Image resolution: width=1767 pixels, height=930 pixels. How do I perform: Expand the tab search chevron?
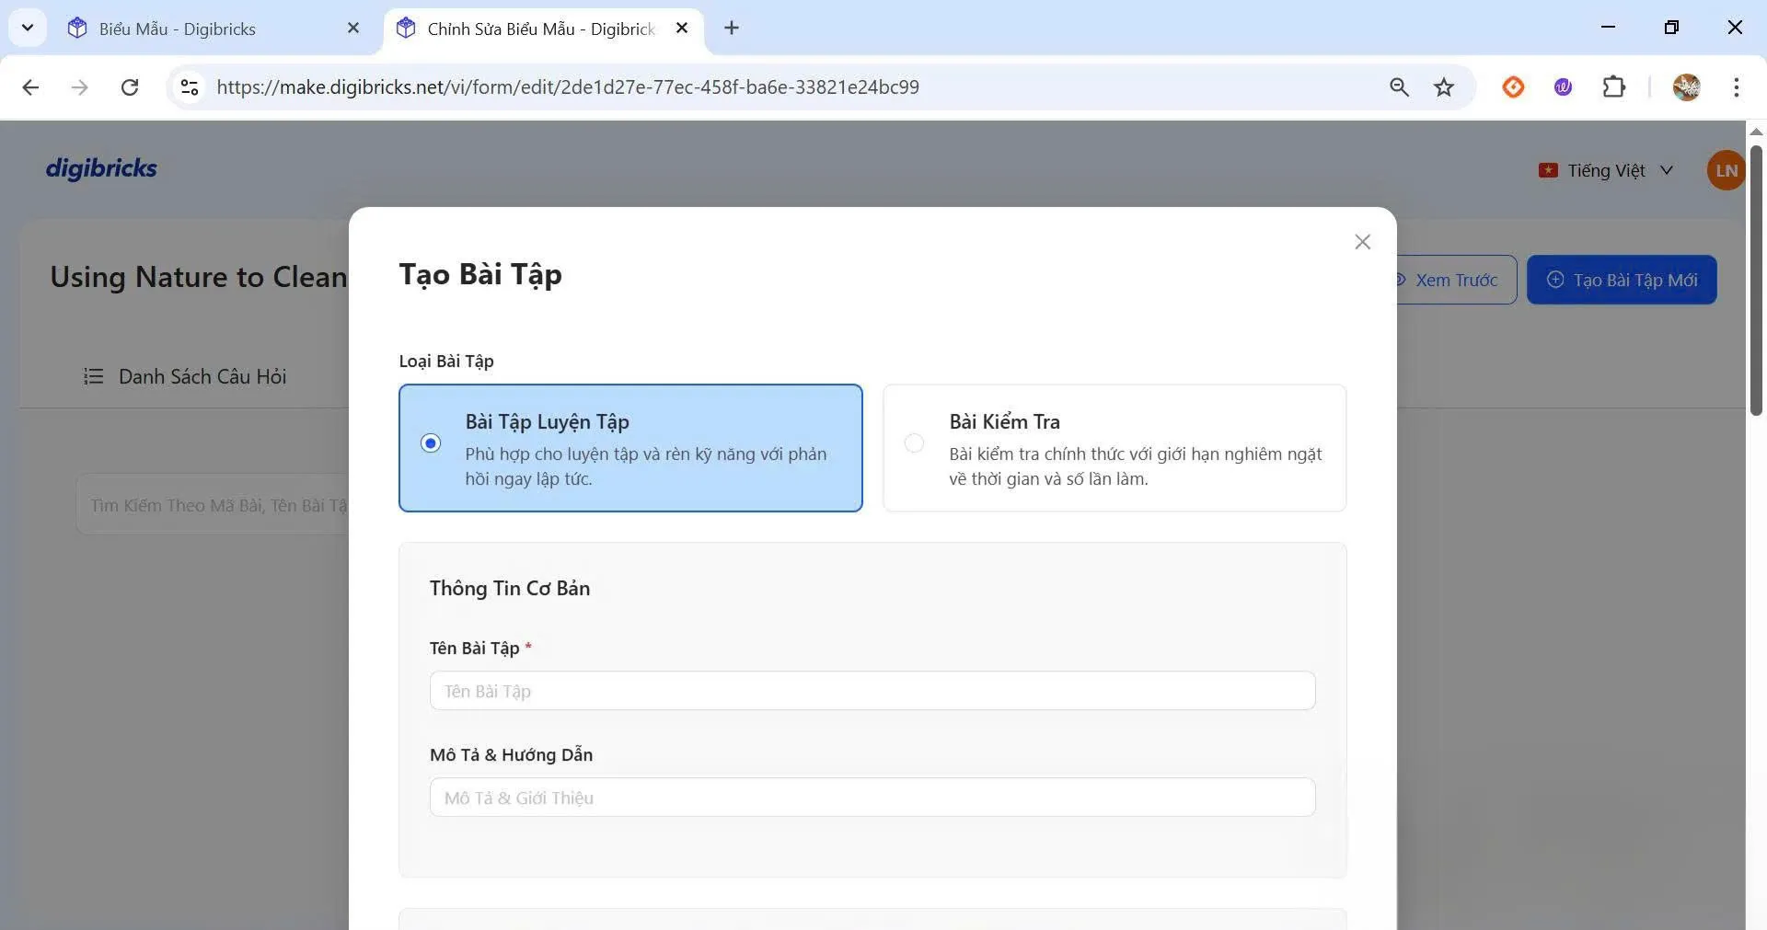pyautogui.click(x=27, y=29)
